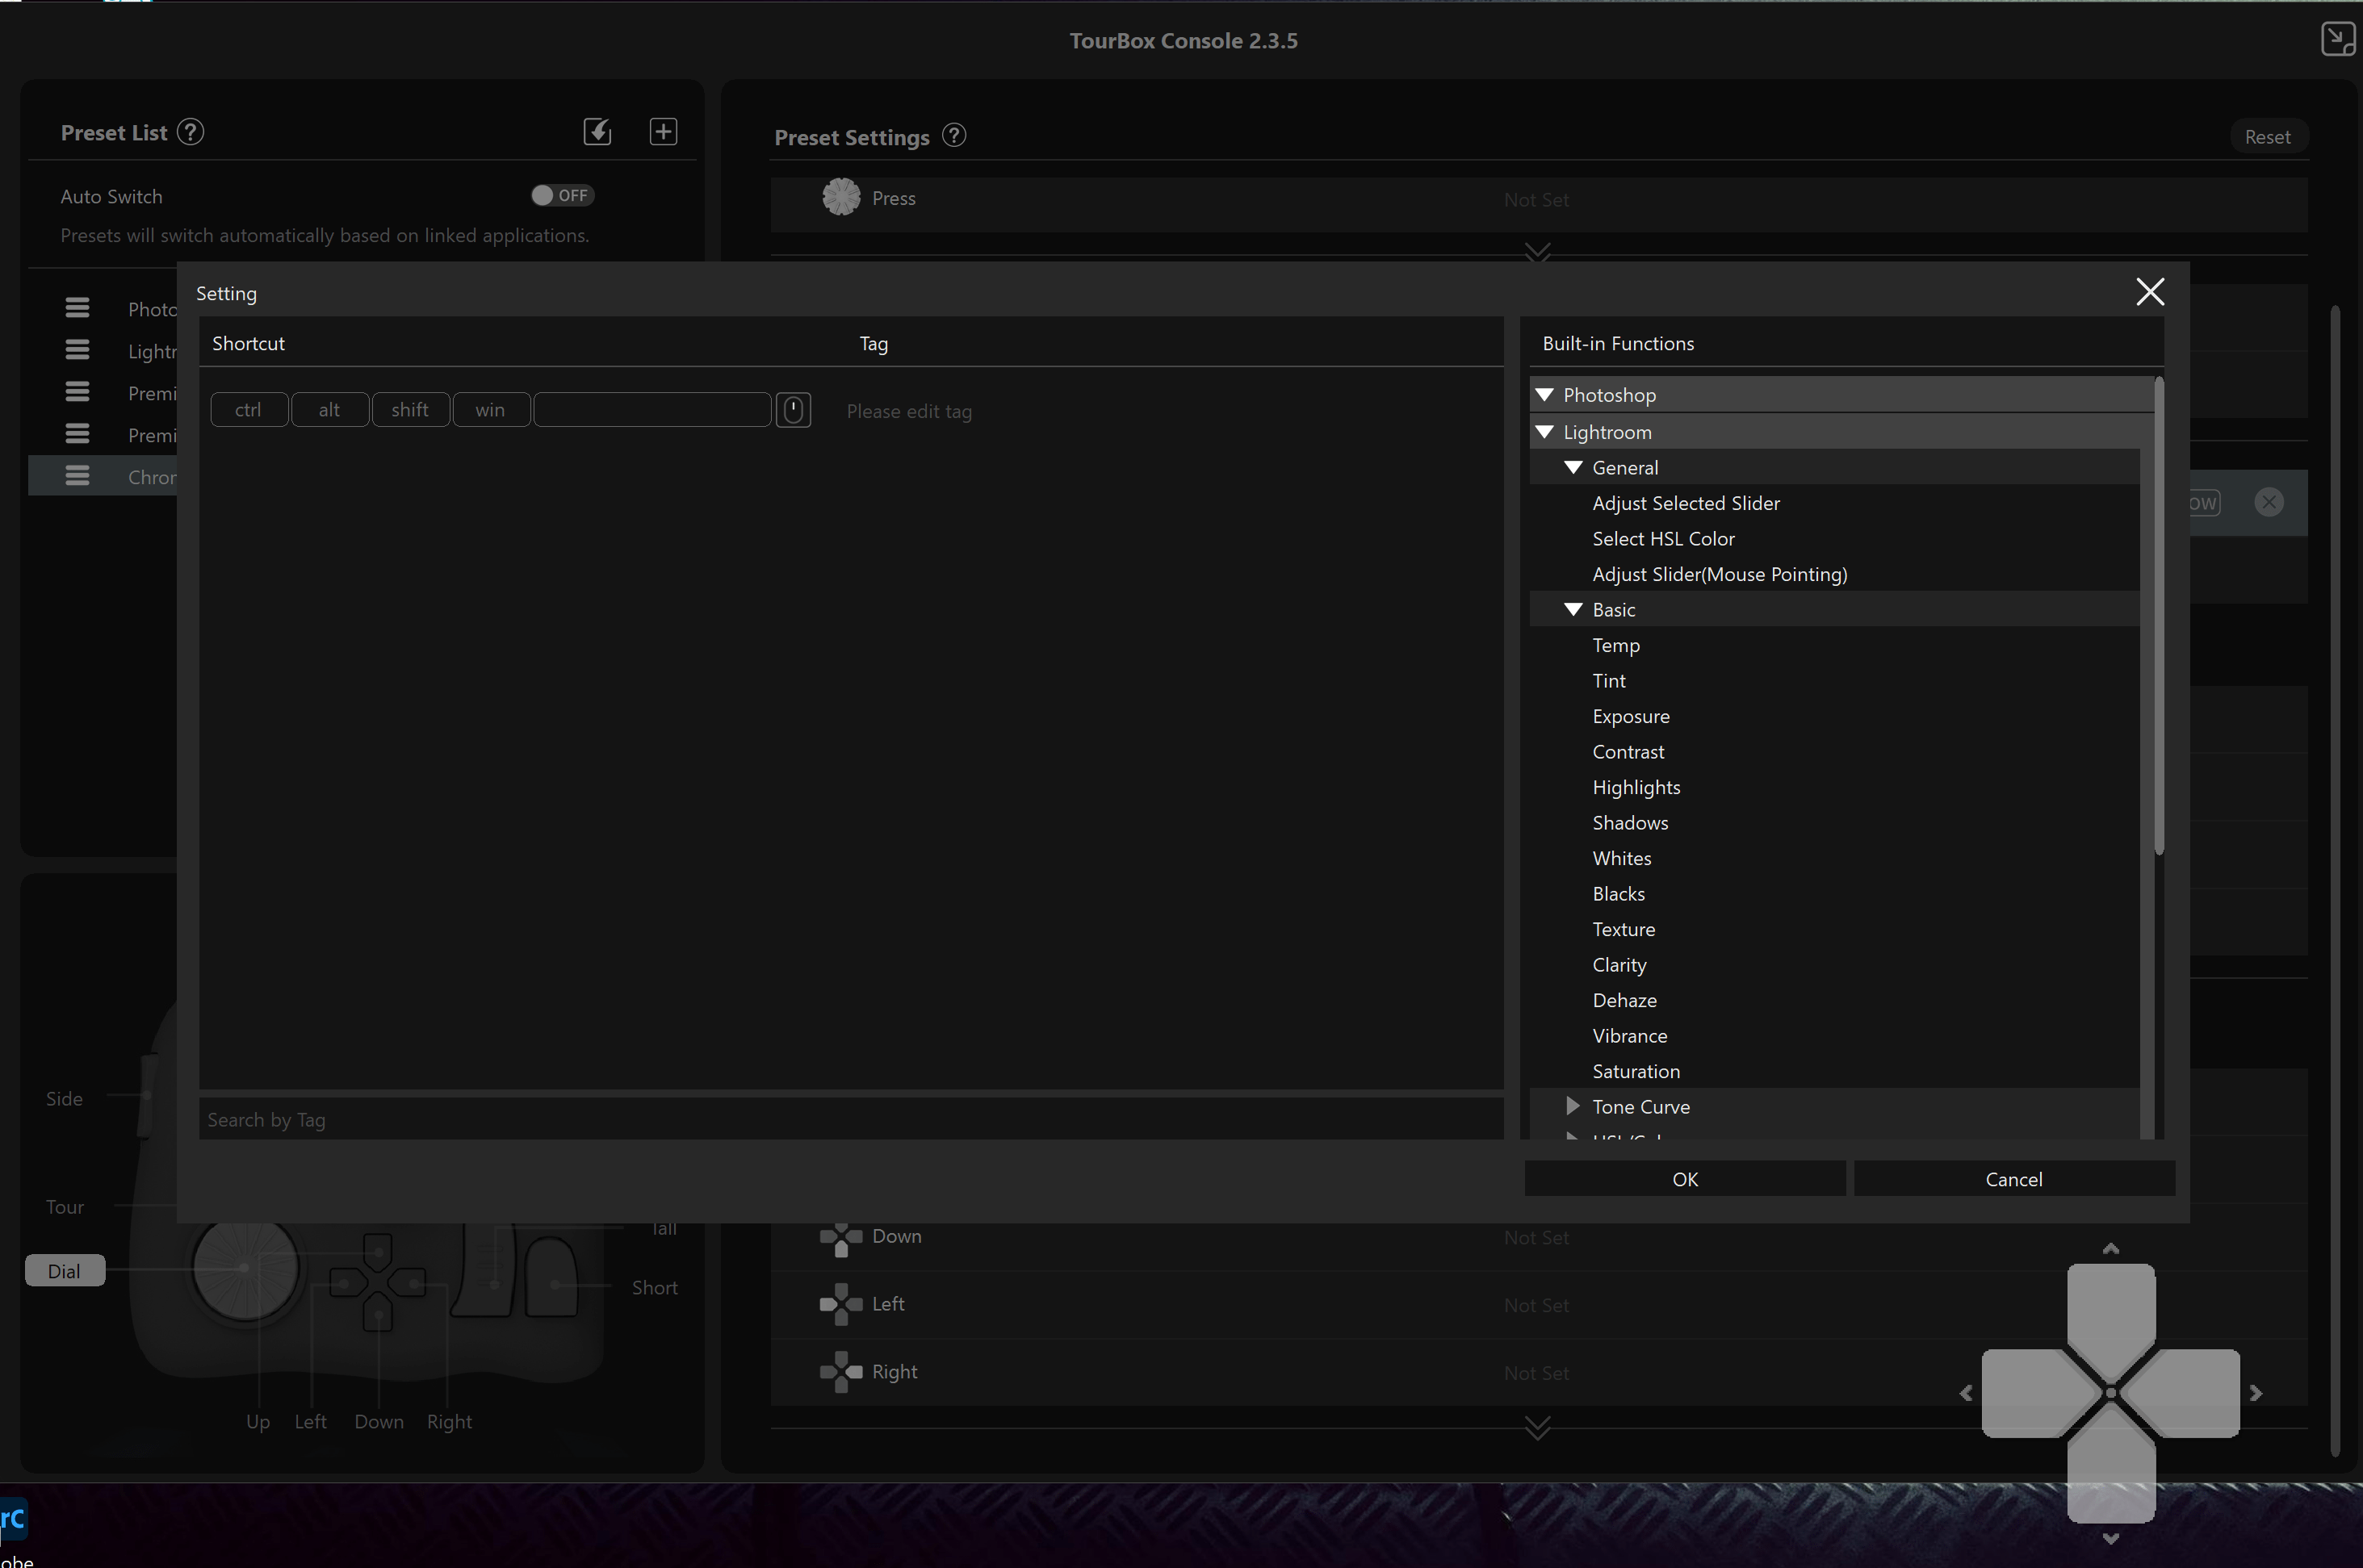Choose the Clarity function
Viewport: 2363px width, 1568px height.
(x=1619, y=964)
